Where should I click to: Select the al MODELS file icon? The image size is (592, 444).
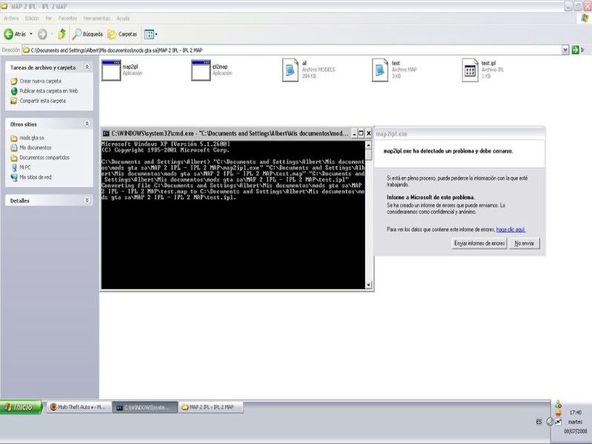tap(290, 70)
